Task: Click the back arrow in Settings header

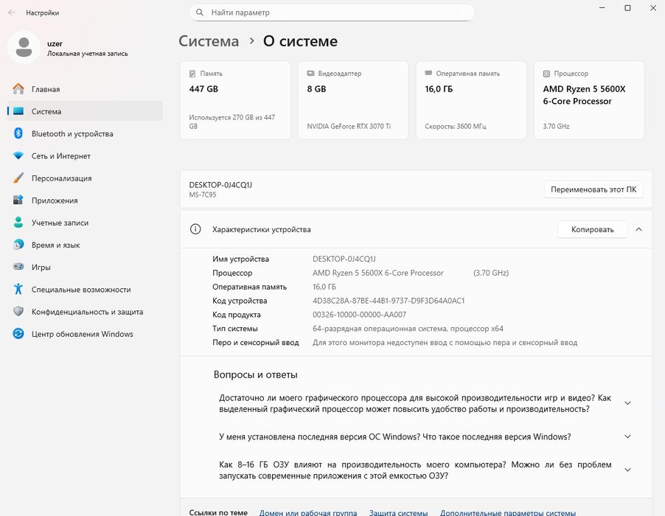Action: click(x=12, y=13)
